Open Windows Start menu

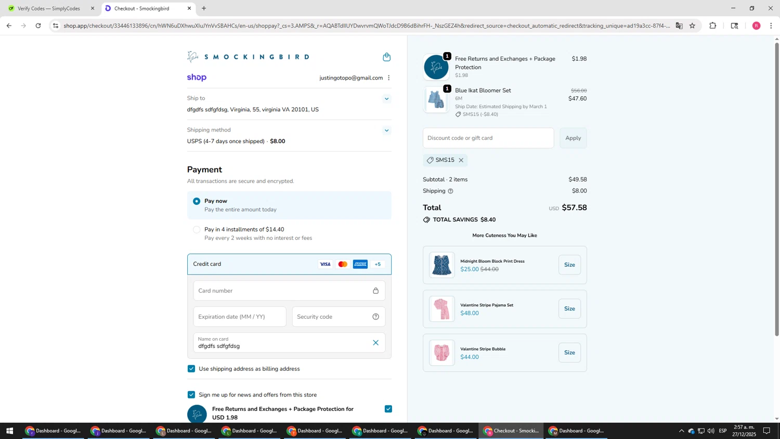pos(9,431)
